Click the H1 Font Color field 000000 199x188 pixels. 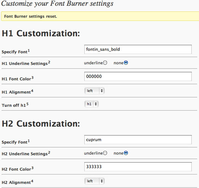[x=138, y=76]
